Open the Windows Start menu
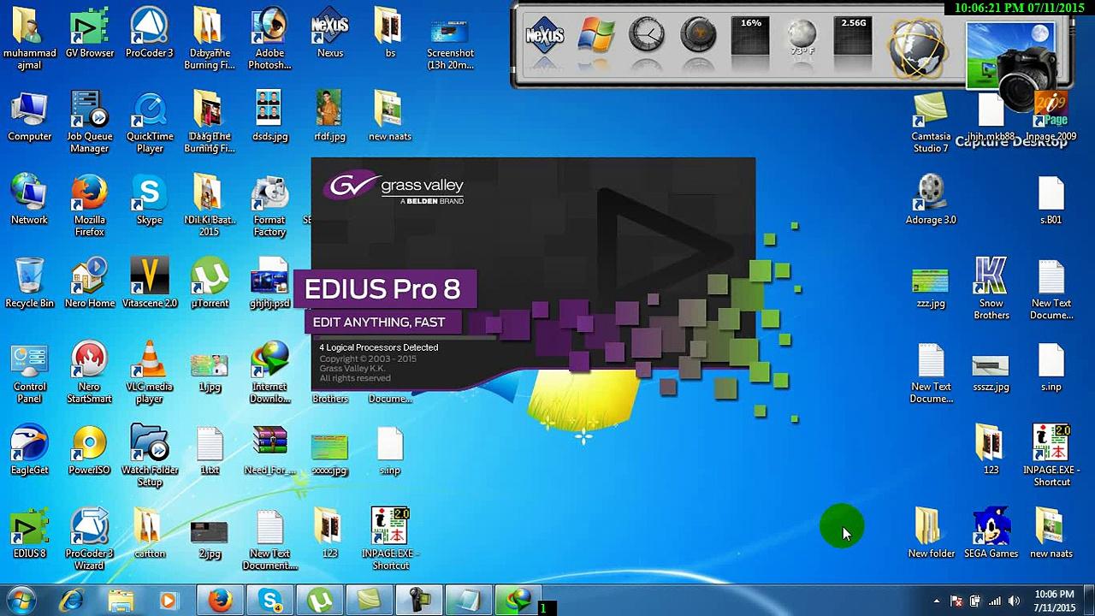The width and height of the screenshot is (1095, 616). coord(21,601)
